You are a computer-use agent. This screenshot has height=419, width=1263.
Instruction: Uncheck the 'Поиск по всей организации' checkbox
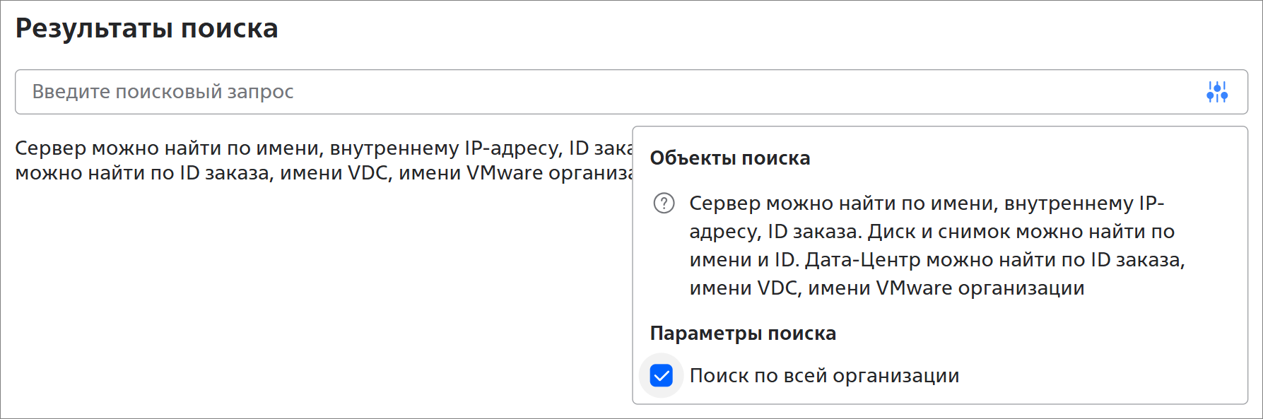[x=662, y=376]
